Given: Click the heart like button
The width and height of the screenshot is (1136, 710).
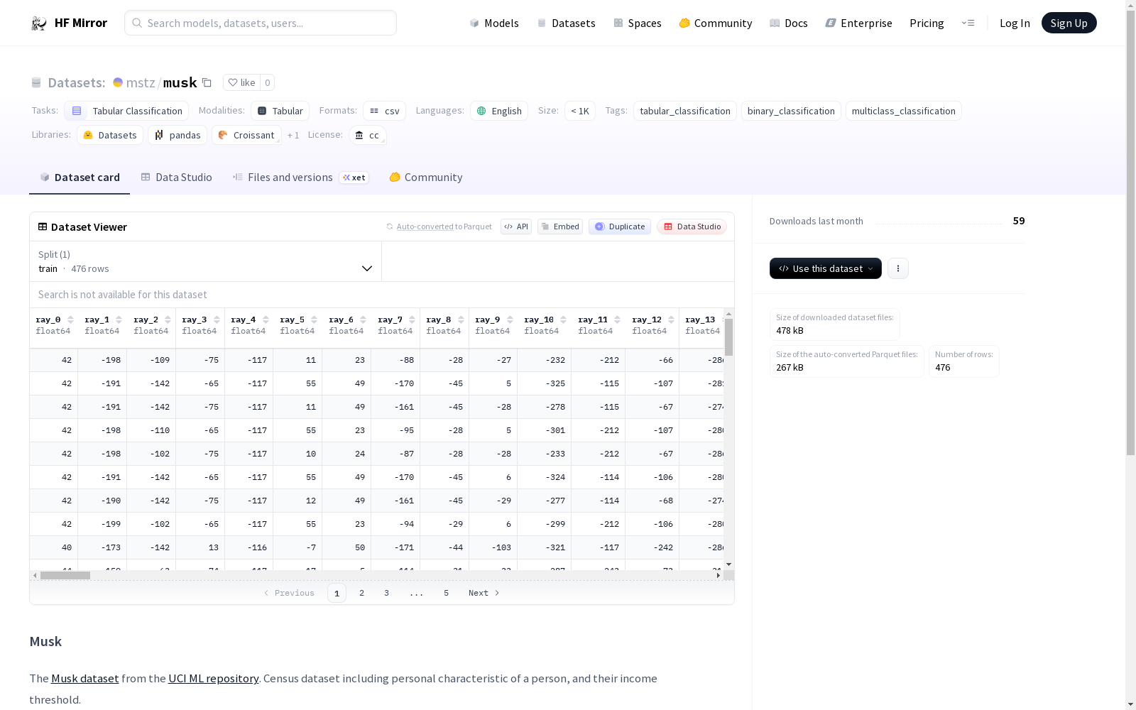Looking at the screenshot, I should click(241, 82).
